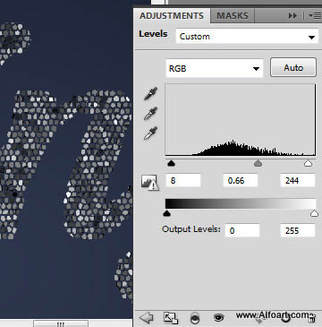The width and height of the screenshot is (322, 327).
Task: Select the gray point eyedropper
Action: (150, 114)
